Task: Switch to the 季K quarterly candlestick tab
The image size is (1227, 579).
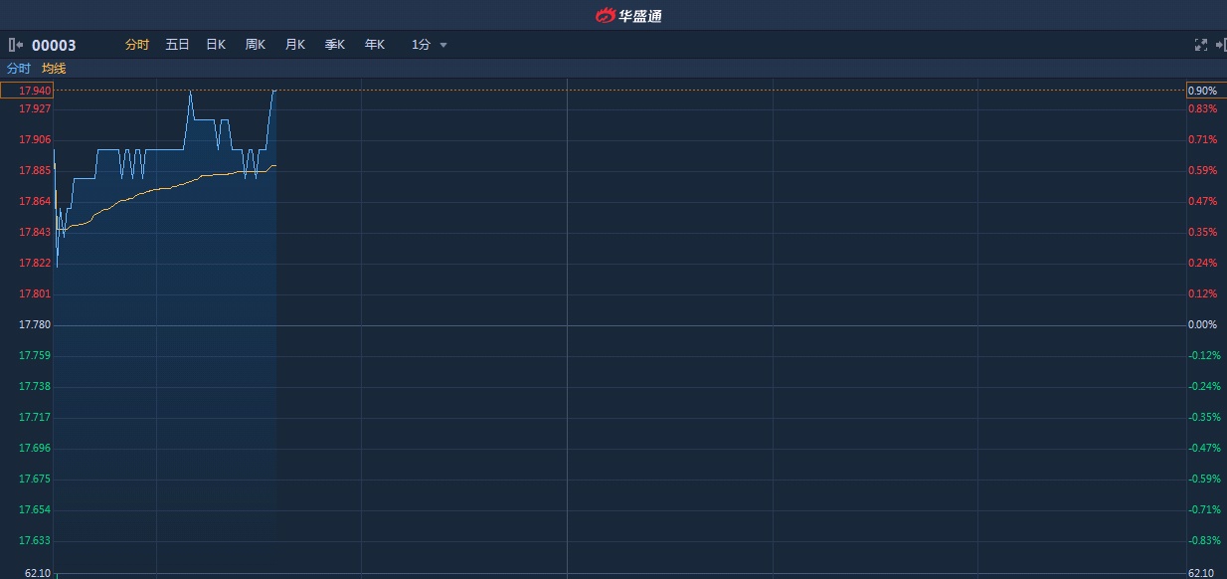Action: point(335,45)
